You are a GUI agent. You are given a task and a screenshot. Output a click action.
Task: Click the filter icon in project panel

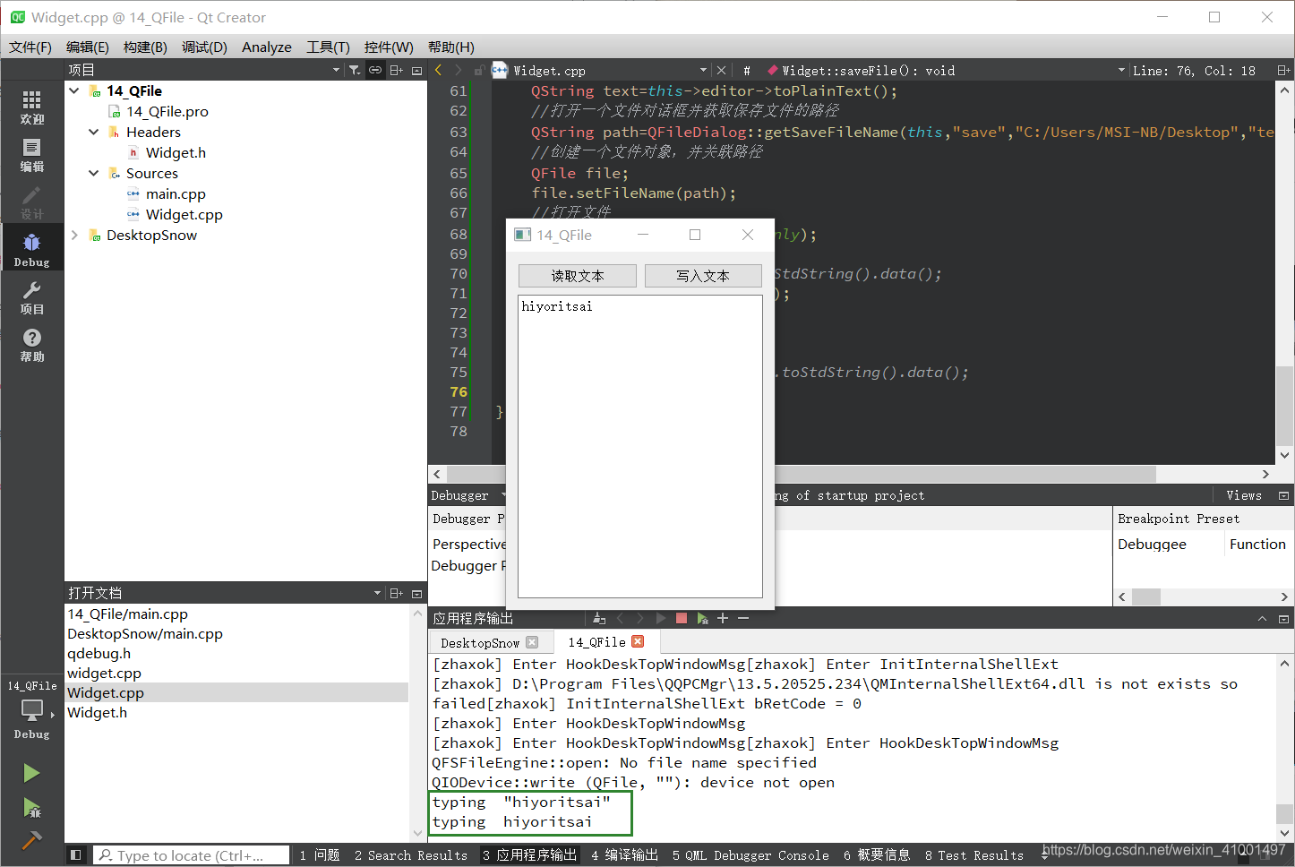click(x=355, y=70)
